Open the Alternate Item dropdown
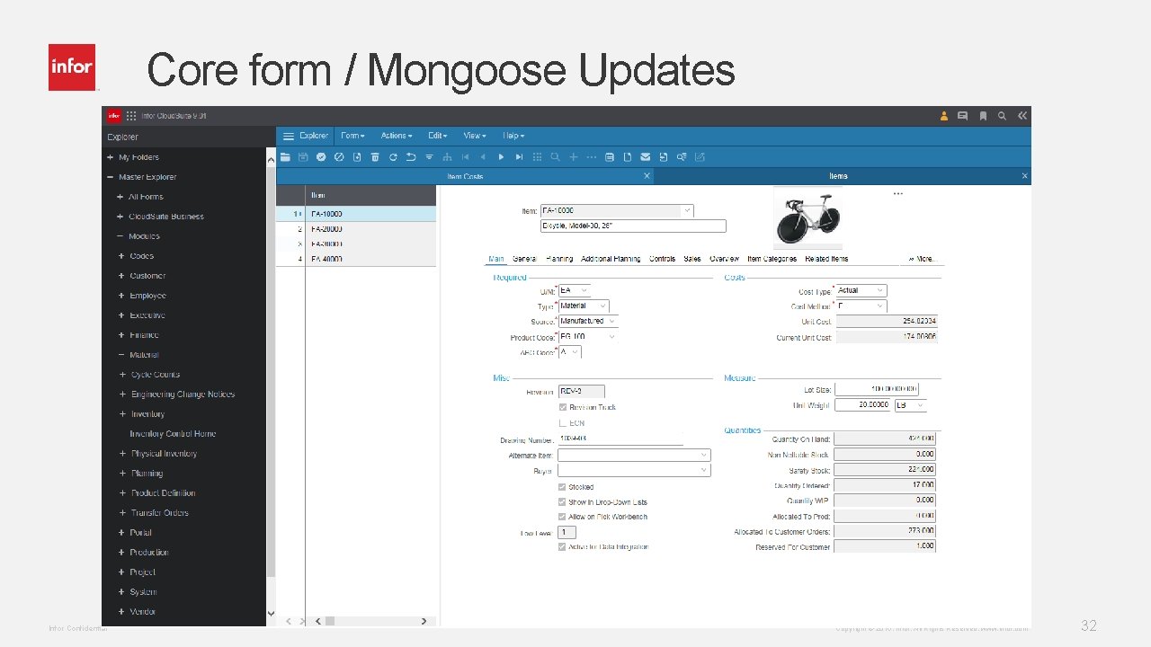 pos(704,455)
